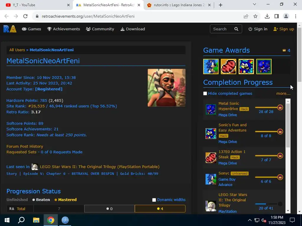302x226 pixels.
Task: Click mastered crown for Sonic's Fun and Easy Adventure
Action: [x=280, y=132]
